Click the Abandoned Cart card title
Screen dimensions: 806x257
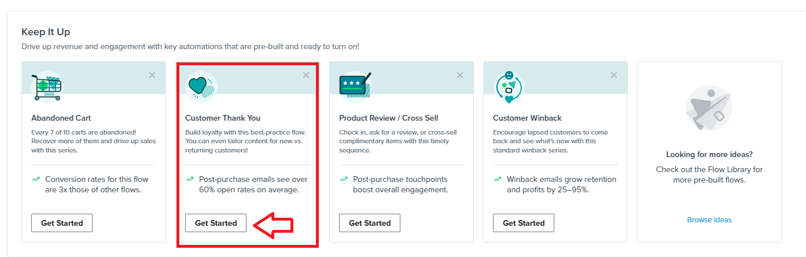61,118
